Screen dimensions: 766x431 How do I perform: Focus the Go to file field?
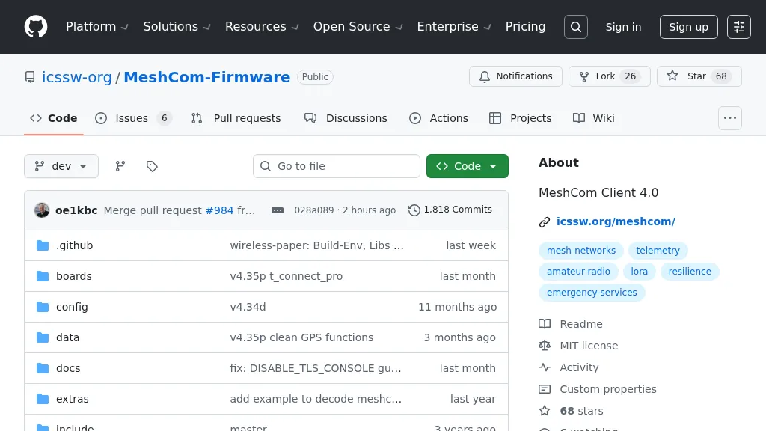336,166
